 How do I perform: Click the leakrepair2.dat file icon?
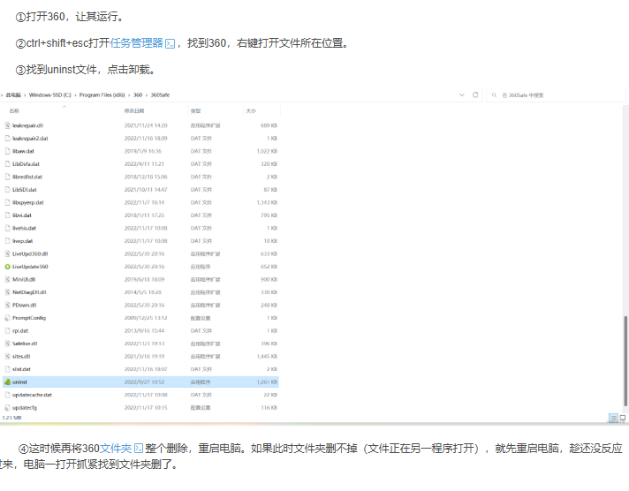coord(7,139)
